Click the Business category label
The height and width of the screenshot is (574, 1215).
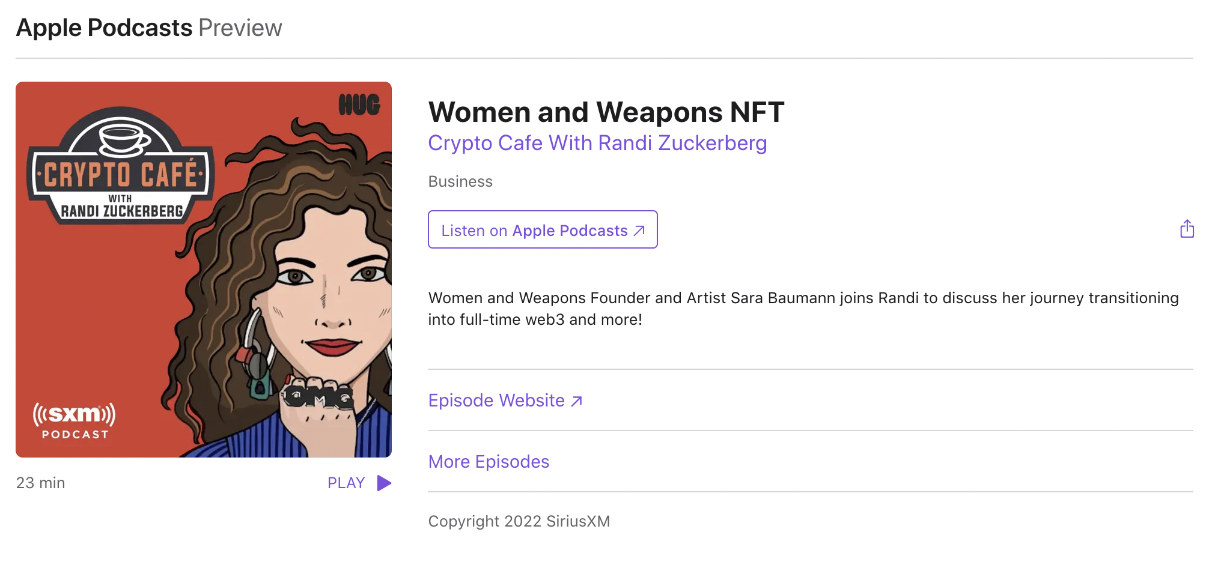coord(460,181)
